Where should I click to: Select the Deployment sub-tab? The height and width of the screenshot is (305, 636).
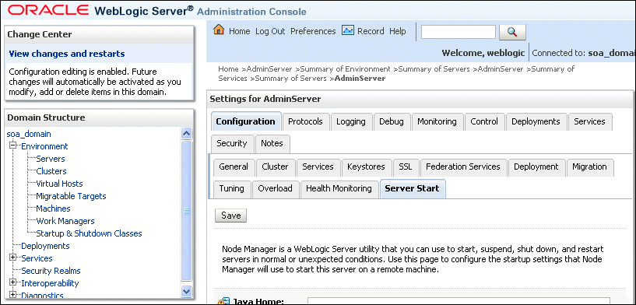tap(536, 167)
